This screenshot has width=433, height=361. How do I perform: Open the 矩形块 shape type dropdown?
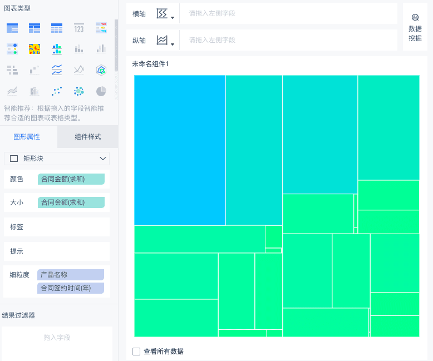point(57,159)
